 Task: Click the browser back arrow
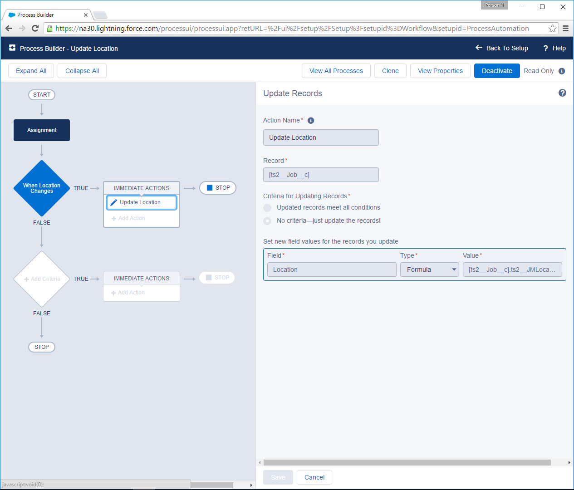[x=9, y=28]
